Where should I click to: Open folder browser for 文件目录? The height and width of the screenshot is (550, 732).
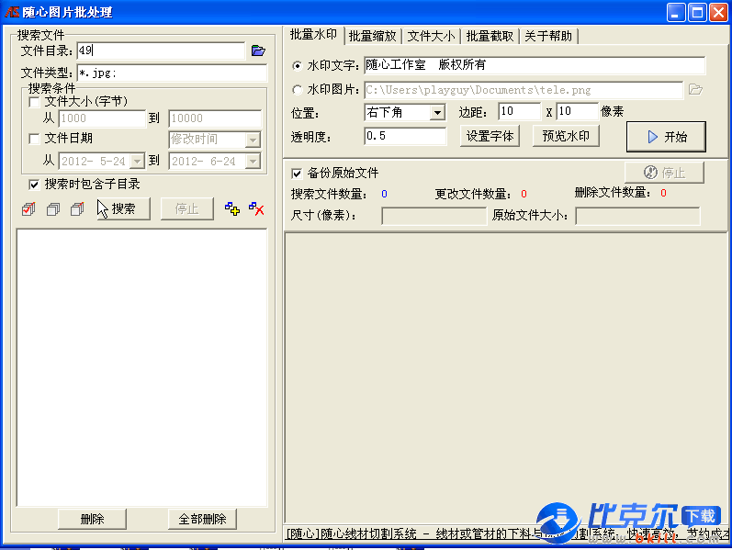(x=258, y=51)
